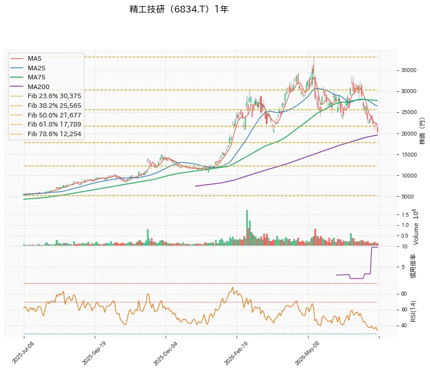The height and width of the screenshot is (371, 430).
Task: Click the 2026-May-08 date axis label
Action: (x=307, y=353)
